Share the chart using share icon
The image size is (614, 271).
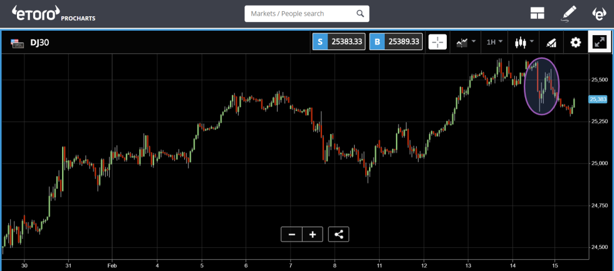pos(338,234)
